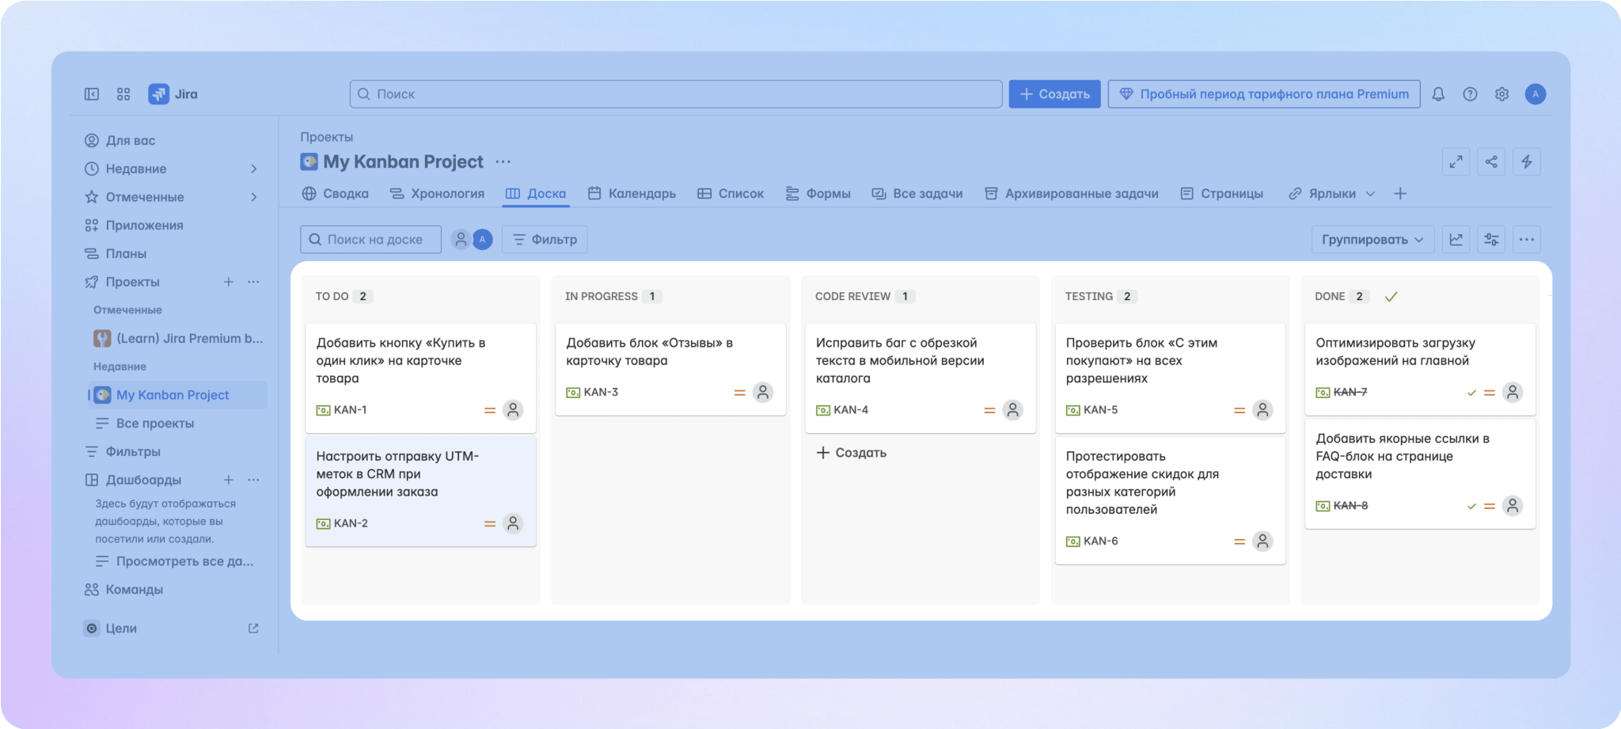This screenshot has width=1621, height=729.
Task: Click the share icon for the project
Action: (x=1491, y=162)
